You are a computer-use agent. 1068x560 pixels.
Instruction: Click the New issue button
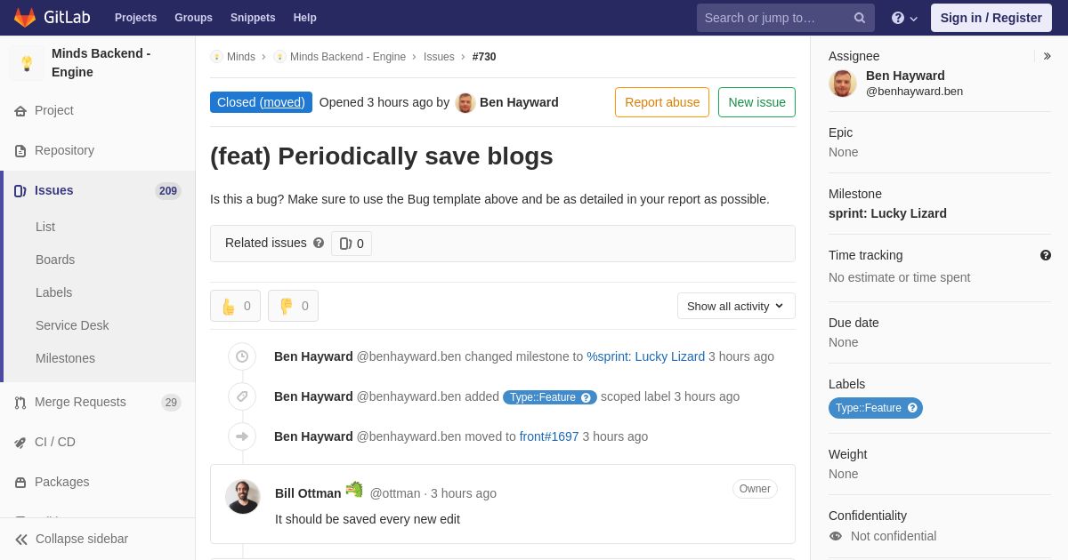(756, 102)
